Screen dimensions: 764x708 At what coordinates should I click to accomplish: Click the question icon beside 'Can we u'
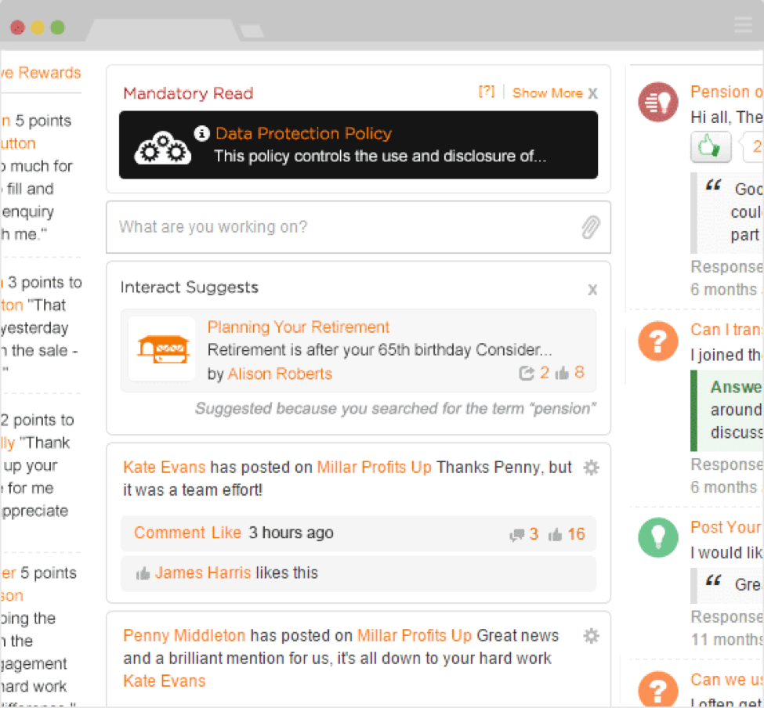(x=658, y=689)
